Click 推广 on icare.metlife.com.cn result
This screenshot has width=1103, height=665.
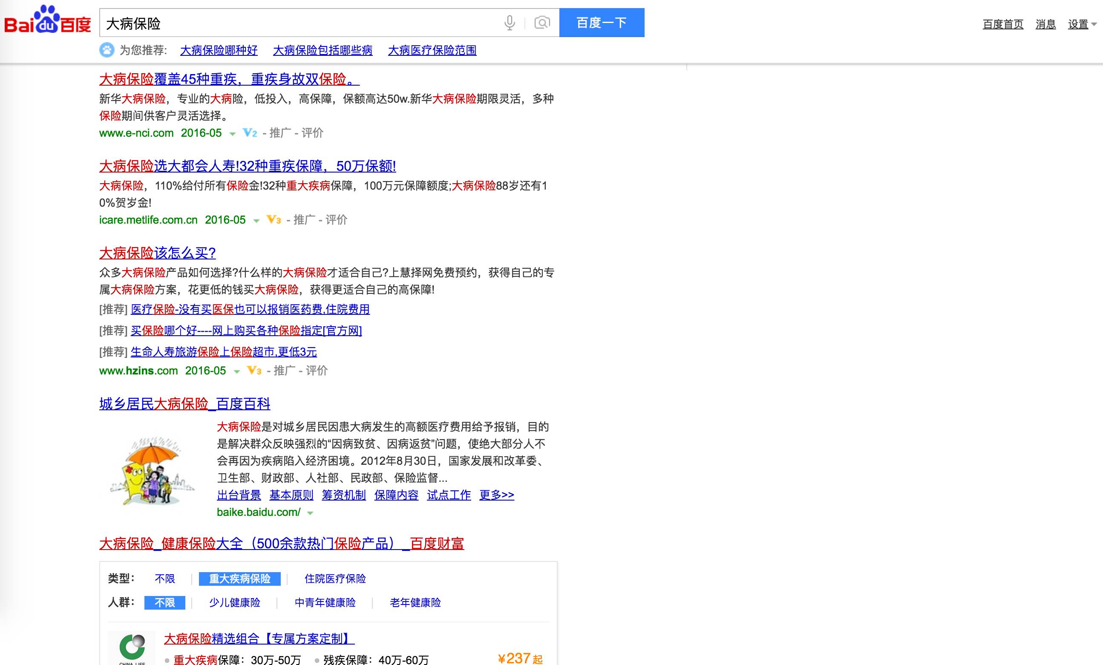coord(304,220)
